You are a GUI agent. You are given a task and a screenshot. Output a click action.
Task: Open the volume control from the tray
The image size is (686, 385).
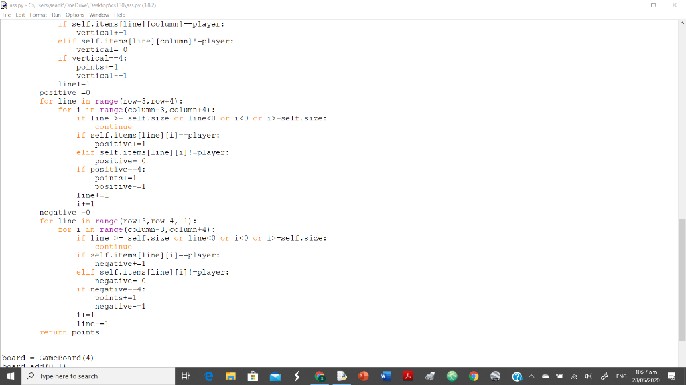coord(588,376)
